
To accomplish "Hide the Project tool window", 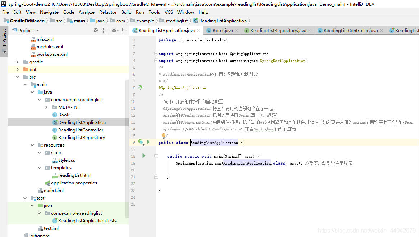I will click(x=124, y=31).
